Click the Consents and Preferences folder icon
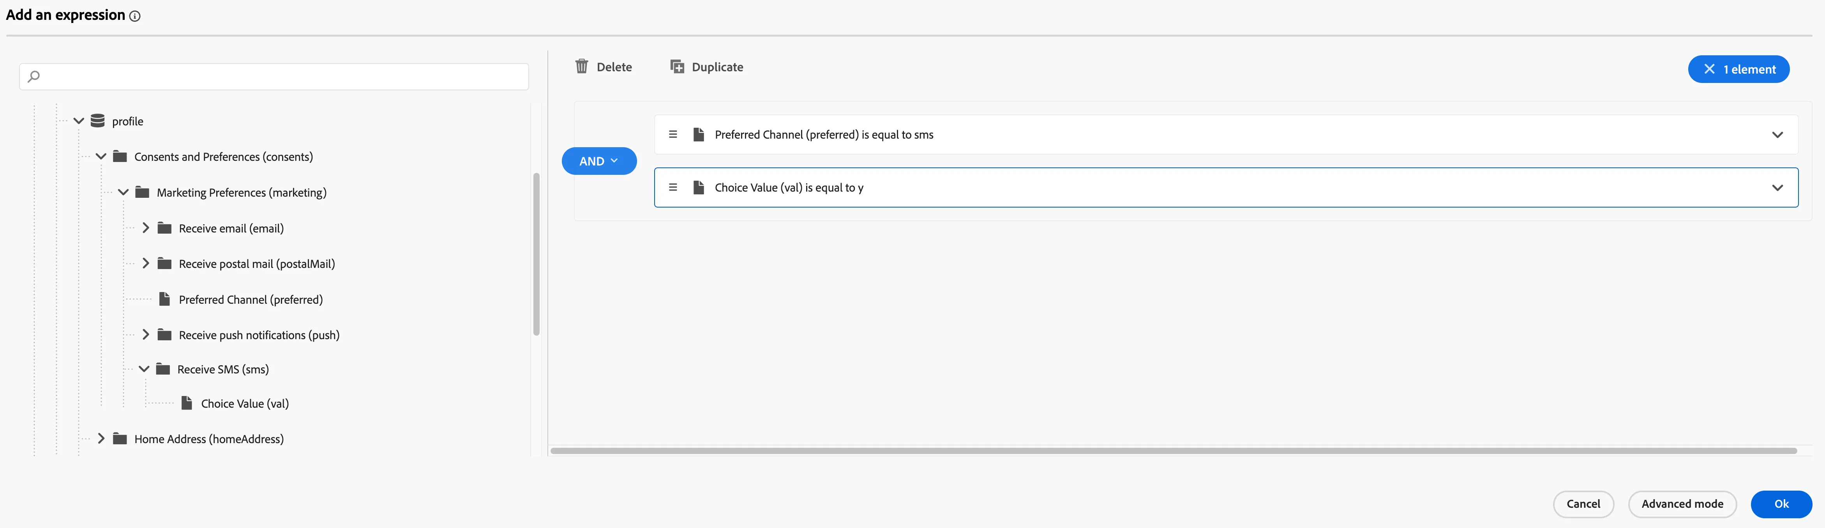 tap(120, 157)
